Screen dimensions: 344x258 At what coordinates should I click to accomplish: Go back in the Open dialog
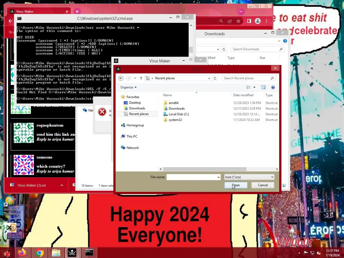pos(121,78)
